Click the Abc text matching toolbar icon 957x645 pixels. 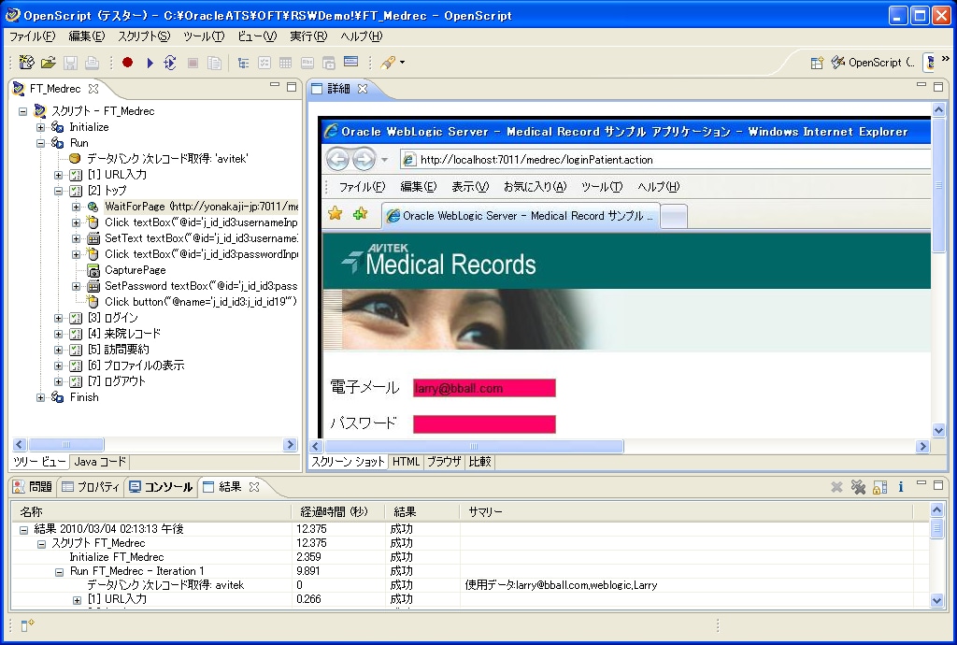click(307, 63)
